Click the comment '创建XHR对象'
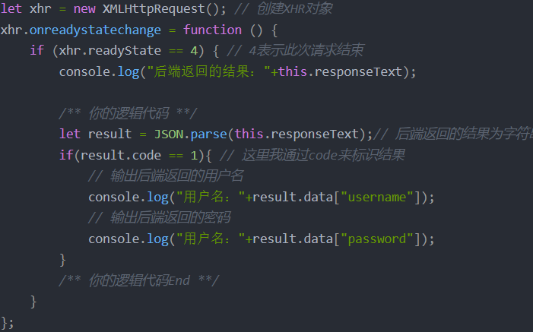 point(294,9)
